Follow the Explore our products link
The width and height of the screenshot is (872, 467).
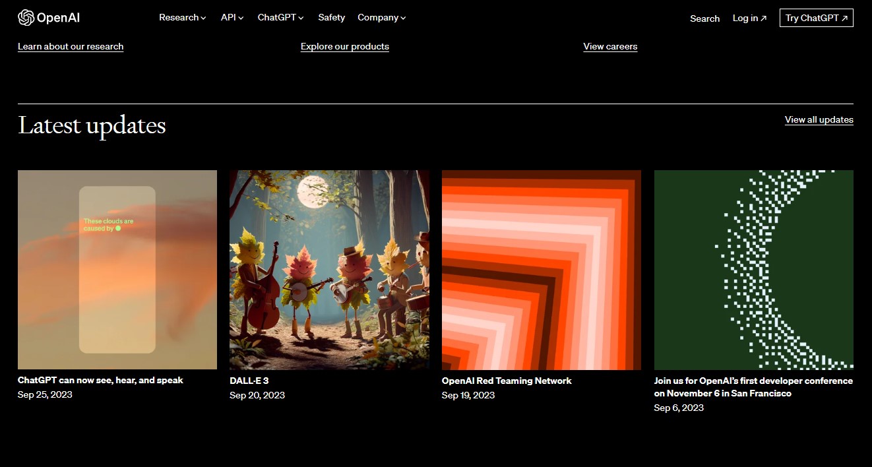pos(345,46)
